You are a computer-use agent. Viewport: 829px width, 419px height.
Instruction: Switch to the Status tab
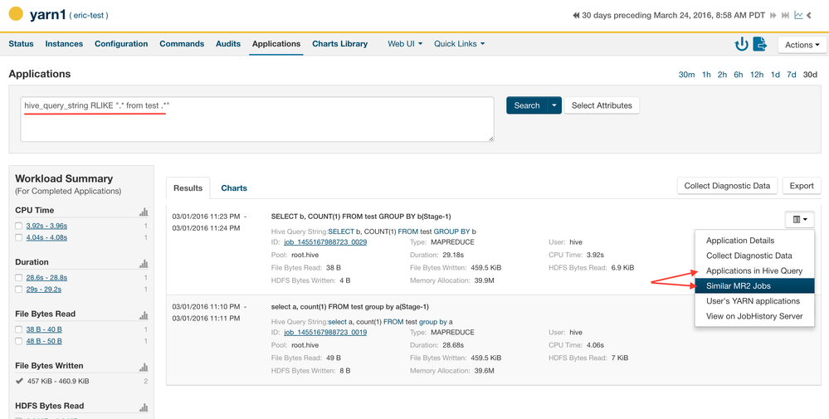[21, 44]
